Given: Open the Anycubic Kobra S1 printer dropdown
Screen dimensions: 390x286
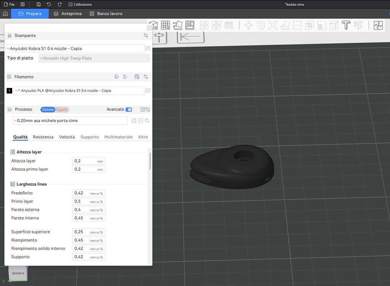Looking at the screenshot, I should (75, 48).
